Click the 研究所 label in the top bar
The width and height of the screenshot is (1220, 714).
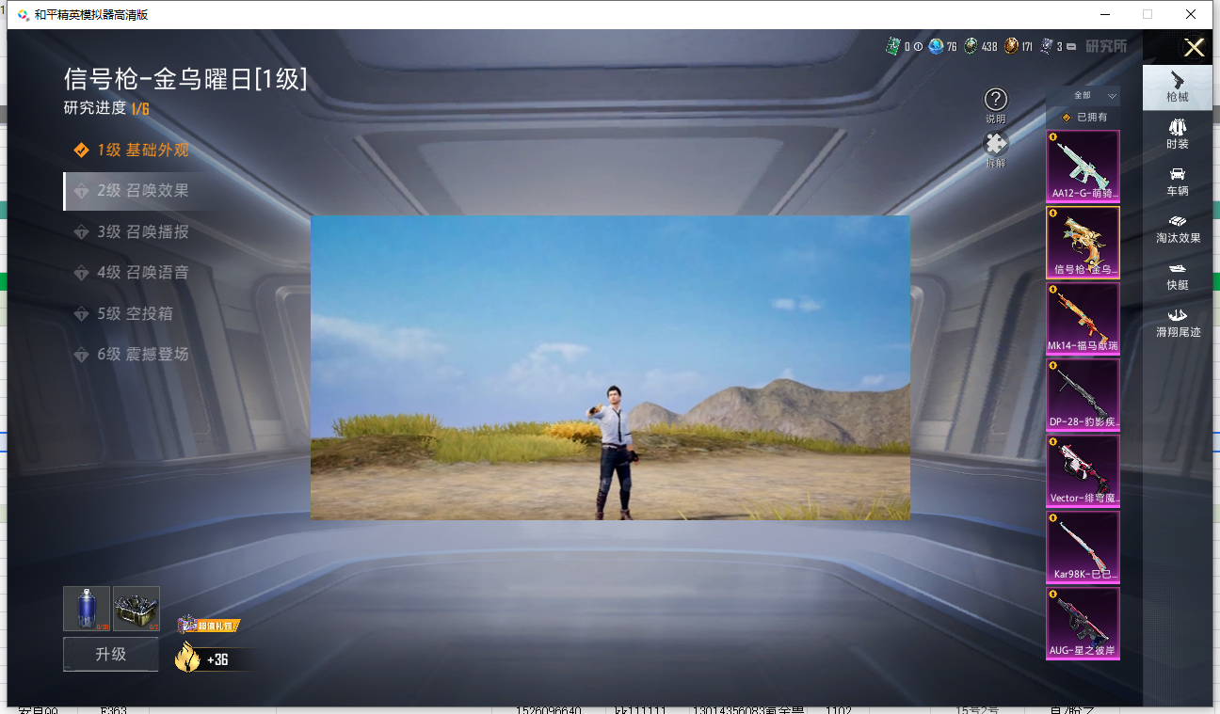pyautogui.click(x=1106, y=46)
